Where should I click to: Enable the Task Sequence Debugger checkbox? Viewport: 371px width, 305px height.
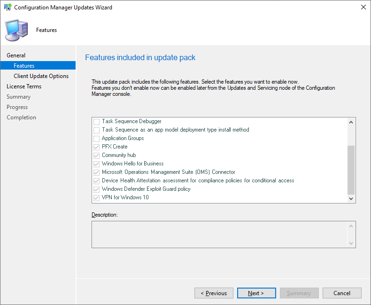click(96, 121)
